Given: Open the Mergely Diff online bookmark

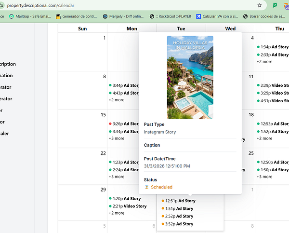Looking at the screenshot, I should pyautogui.click(x=123, y=16).
